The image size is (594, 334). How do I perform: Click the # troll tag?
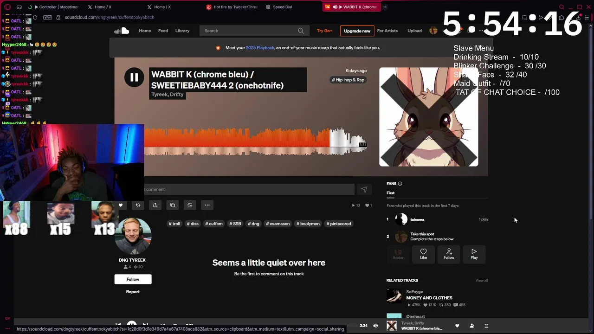point(174,224)
